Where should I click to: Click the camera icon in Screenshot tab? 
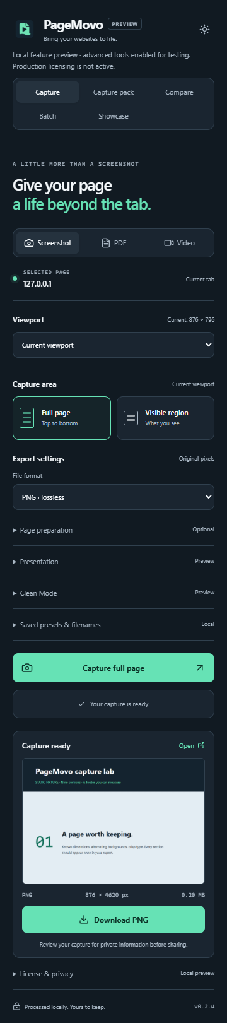(x=29, y=243)
